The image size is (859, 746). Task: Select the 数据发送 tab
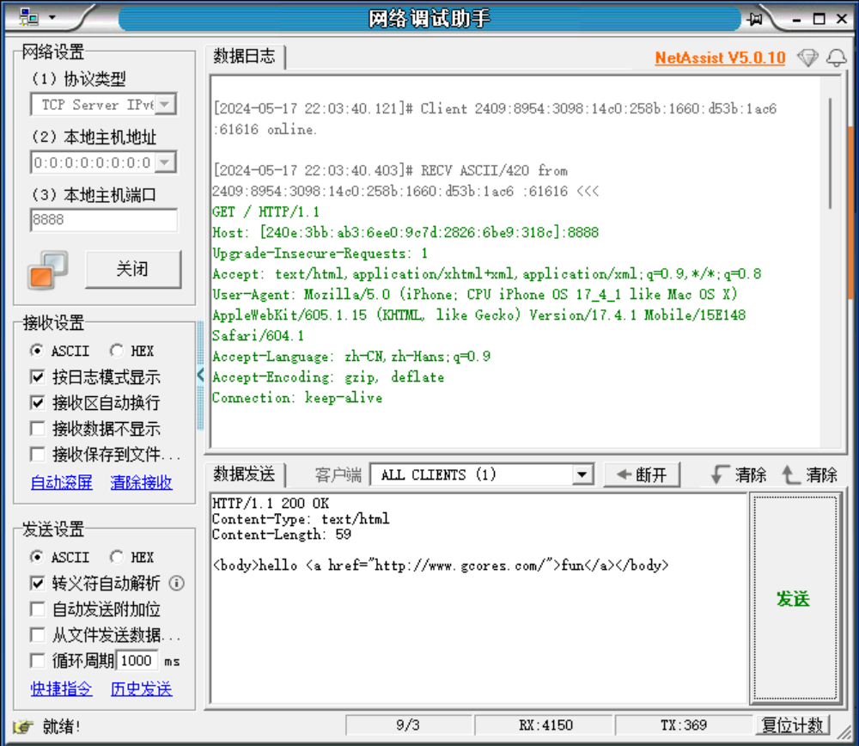[x=245, y=474]
